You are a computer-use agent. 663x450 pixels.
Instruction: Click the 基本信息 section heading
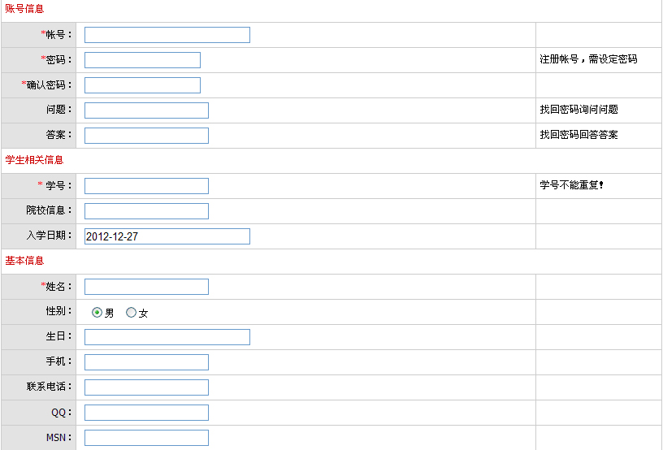pos(24,261)
